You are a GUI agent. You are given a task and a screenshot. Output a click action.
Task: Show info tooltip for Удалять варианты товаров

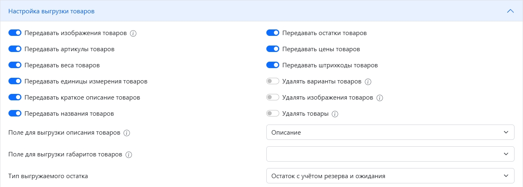(368, 82)
